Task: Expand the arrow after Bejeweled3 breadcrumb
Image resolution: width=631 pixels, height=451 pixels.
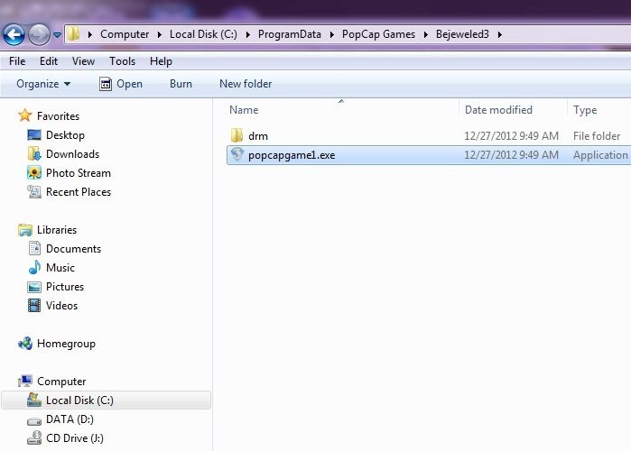Action: click(500, 34)
